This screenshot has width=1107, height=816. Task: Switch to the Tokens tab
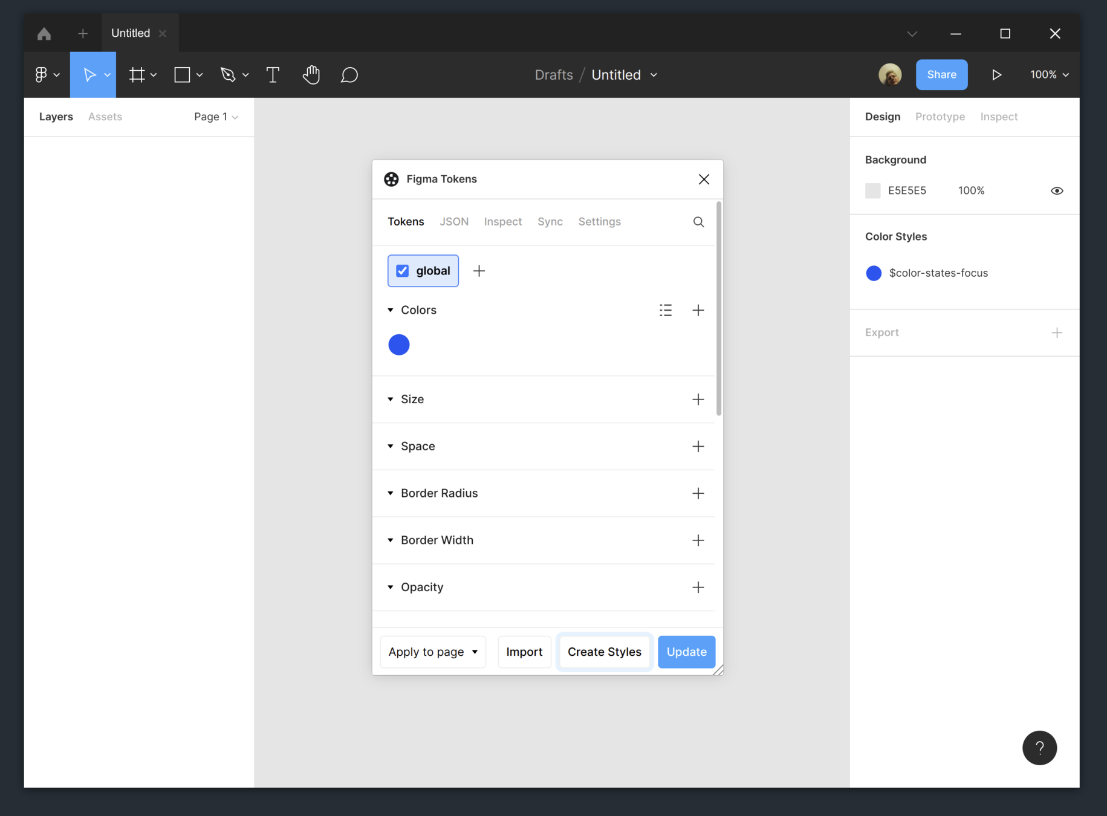pos(406,222)
